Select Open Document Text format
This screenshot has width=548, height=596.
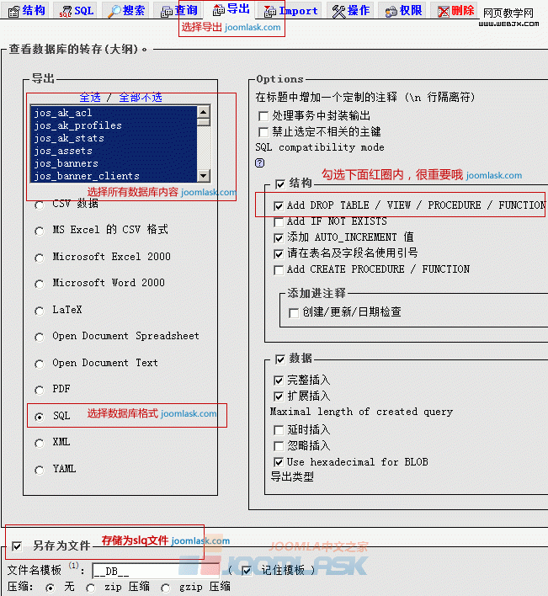[39, 365]
